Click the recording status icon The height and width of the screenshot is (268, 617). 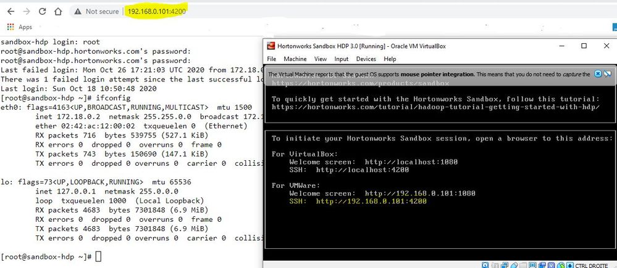coord(542,266)
